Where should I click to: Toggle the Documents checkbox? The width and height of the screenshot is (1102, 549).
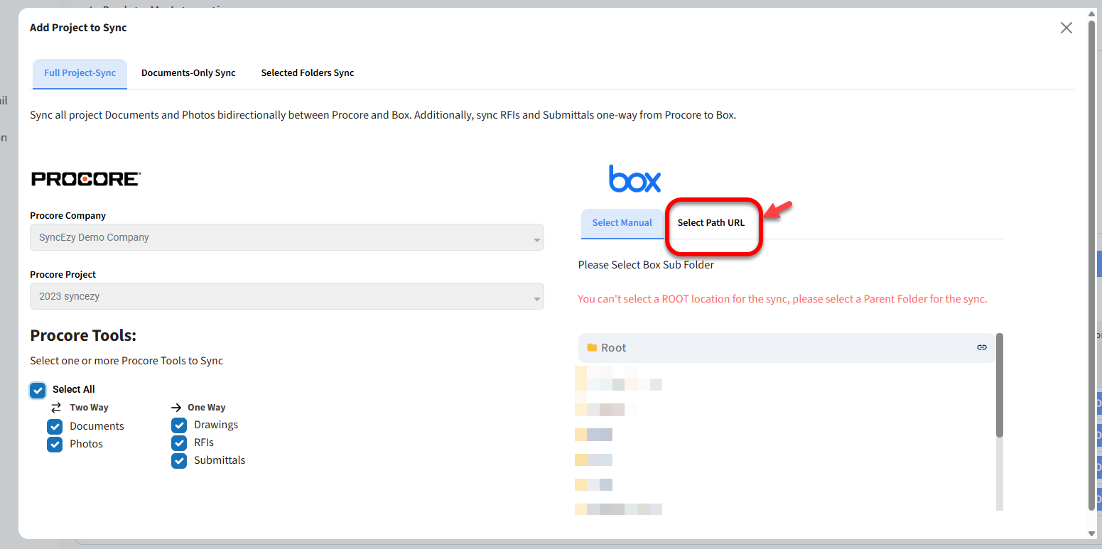coord(55,427)
